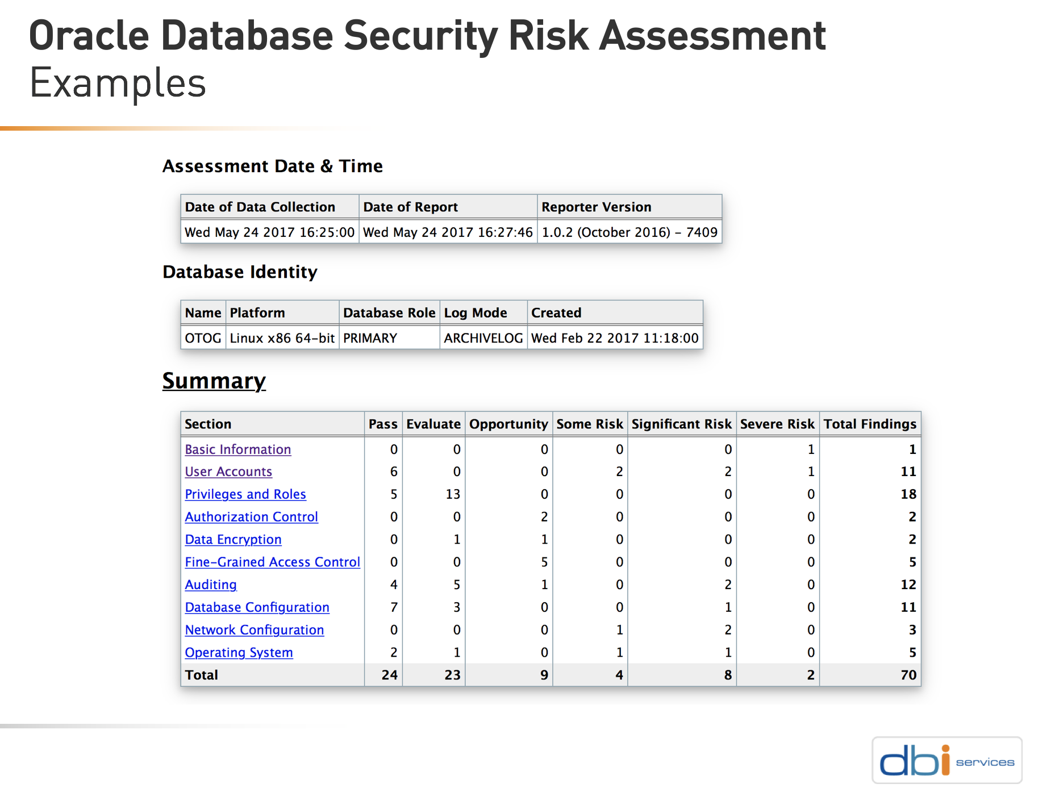Click the dbi services logo
Image resolution: width=1059 pixels, height=792 pixels.
click(947, 760)
